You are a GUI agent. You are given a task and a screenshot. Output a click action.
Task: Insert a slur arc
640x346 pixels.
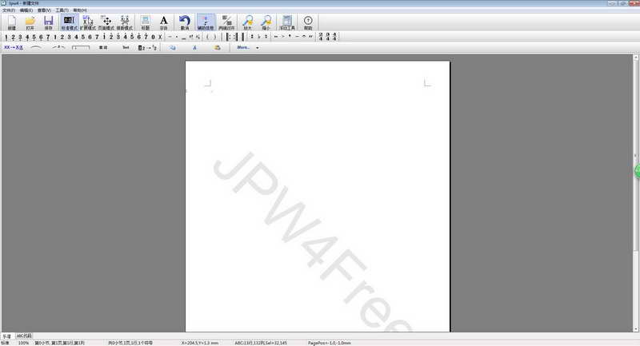[36, 48]
